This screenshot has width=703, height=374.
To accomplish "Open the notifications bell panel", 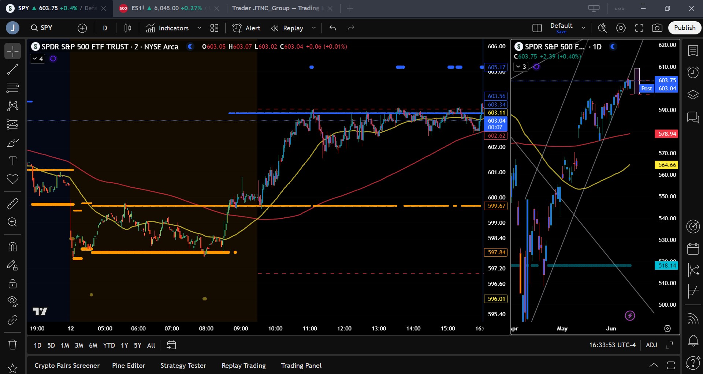I will (x=693, y=341).
